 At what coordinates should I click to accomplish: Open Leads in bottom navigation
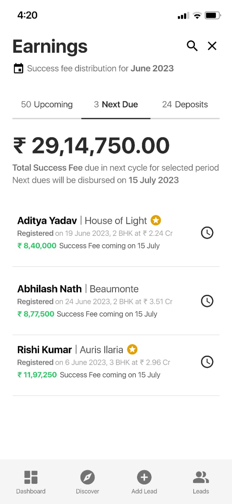click(x=201, y=482)
